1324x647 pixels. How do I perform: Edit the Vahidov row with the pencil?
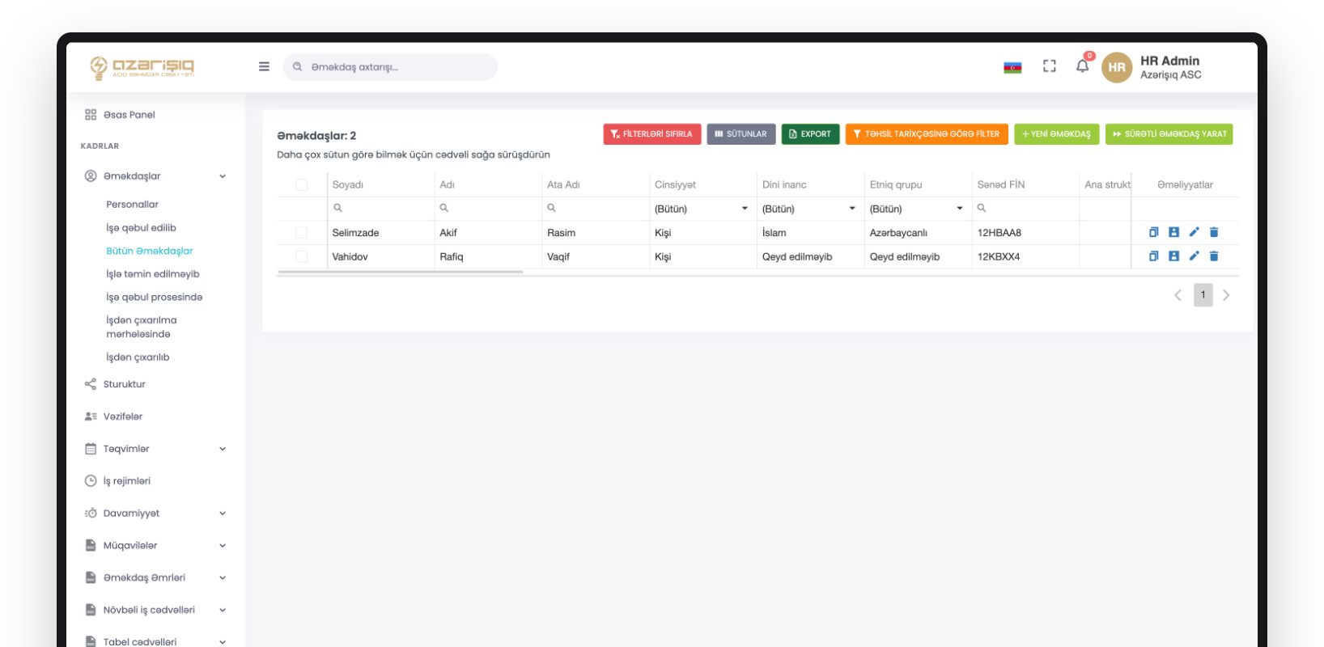(x=1194, y=256)
